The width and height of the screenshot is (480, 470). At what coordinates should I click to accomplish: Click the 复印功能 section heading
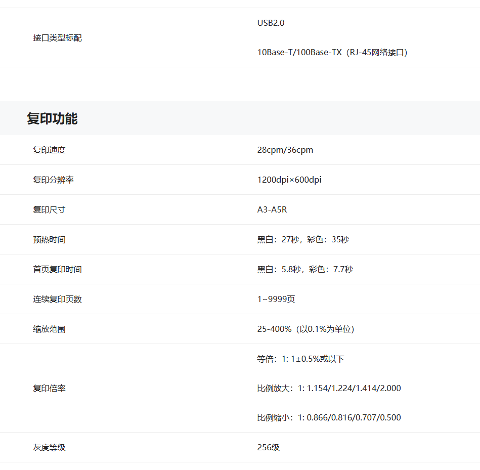tap(52, 119)
